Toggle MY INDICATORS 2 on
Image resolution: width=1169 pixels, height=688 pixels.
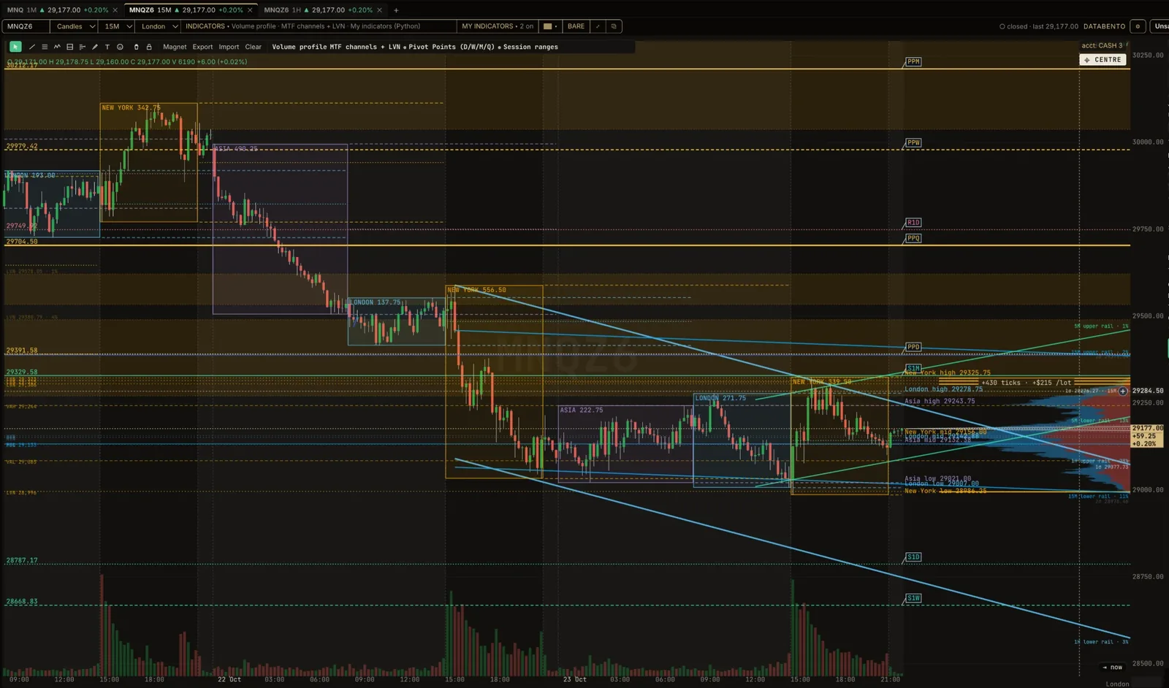tap(498, 26)
